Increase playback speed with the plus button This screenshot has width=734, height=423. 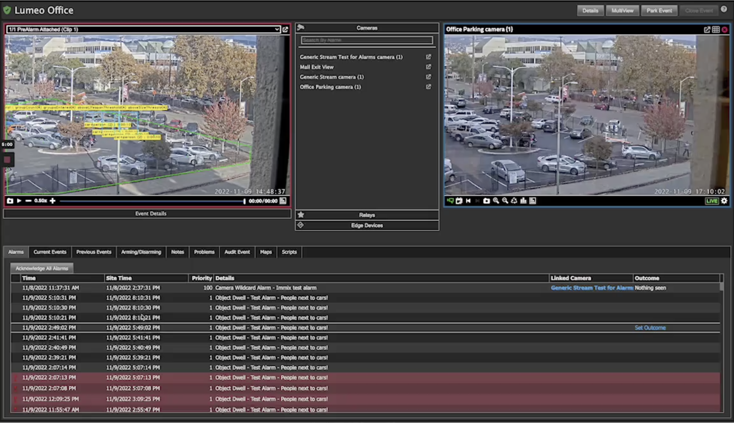click(52, 201)
